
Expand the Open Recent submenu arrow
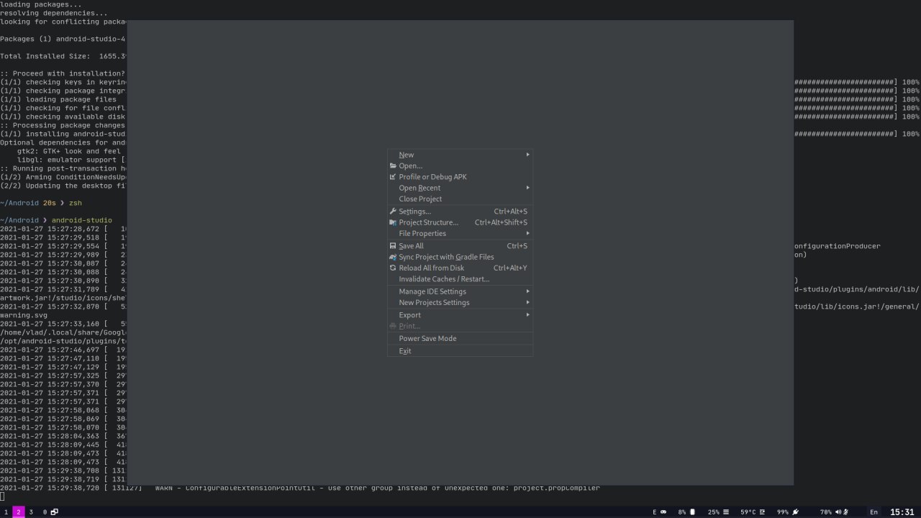click(527, 188)
